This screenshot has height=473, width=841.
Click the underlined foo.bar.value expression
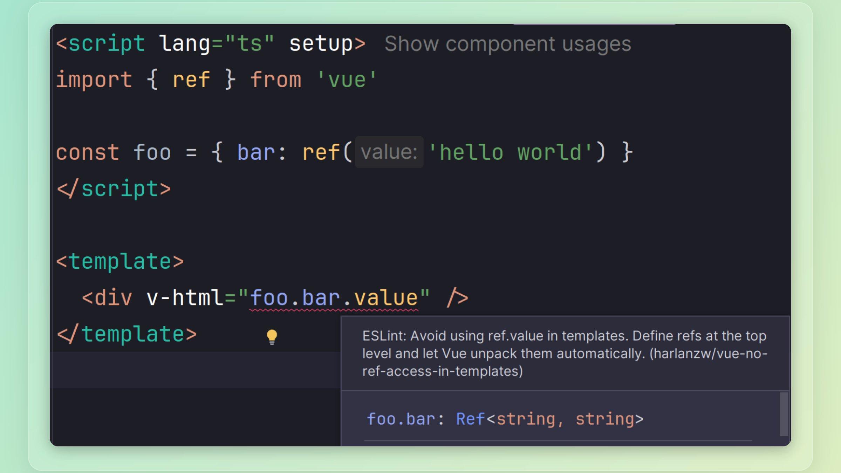click(334, 298)
